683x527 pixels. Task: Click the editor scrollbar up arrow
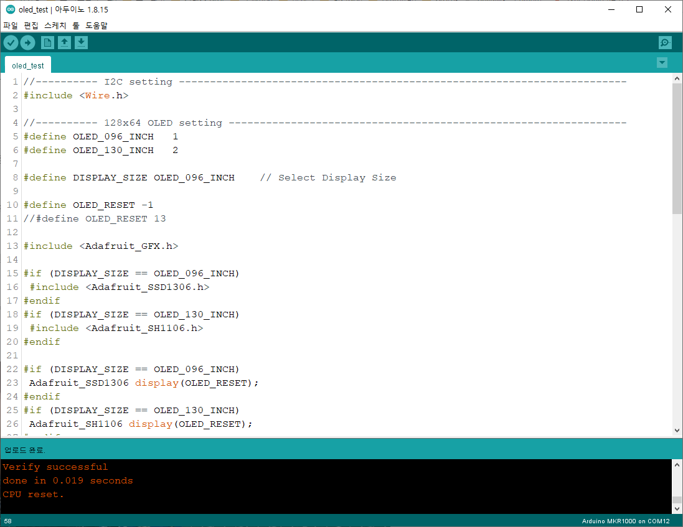pos(677,78)
